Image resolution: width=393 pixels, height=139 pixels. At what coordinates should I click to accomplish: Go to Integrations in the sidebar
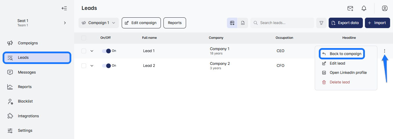coord(28,116)
